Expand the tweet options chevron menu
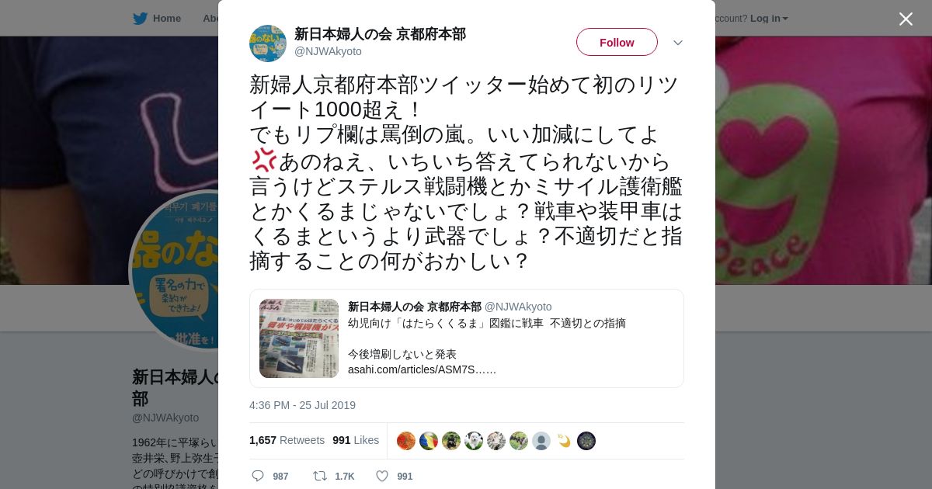 point(678,43)
